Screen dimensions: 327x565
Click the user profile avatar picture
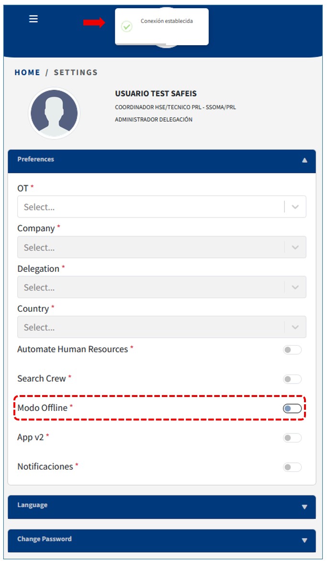pos(54,113)
